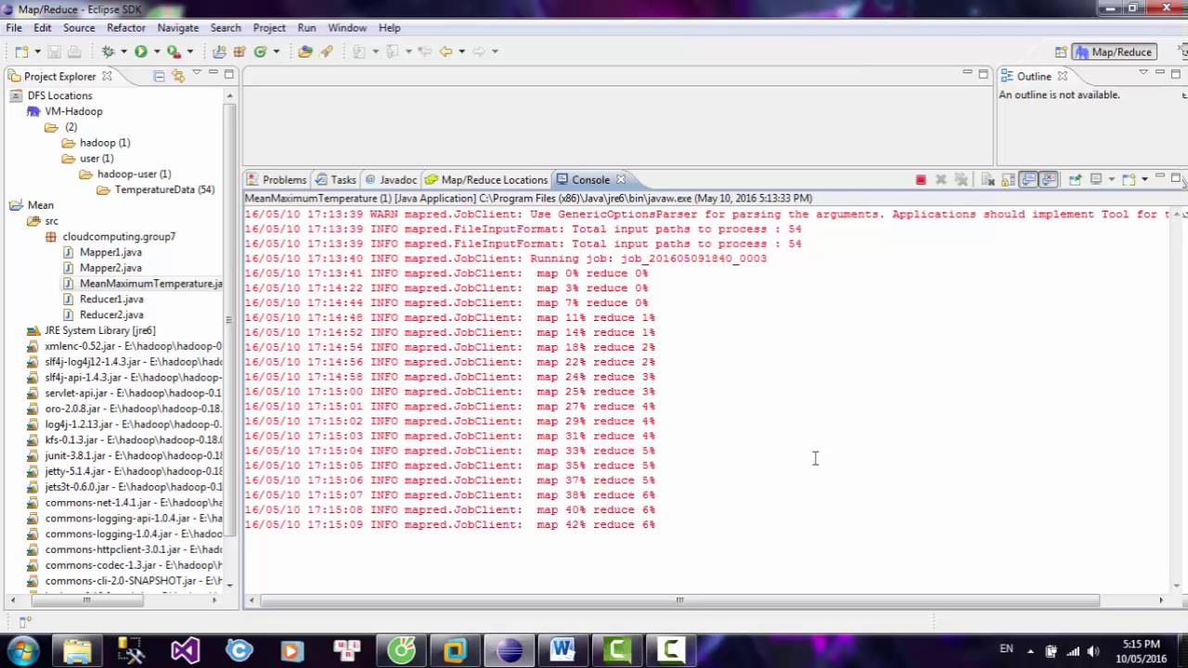Screen dimensions: 1188x668
Task: Click the New Java Project icon
Action: (x=219, y=52)
